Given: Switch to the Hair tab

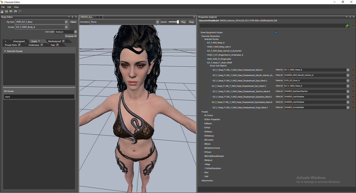Looking at the screenshot, I should tap(53, 45).
